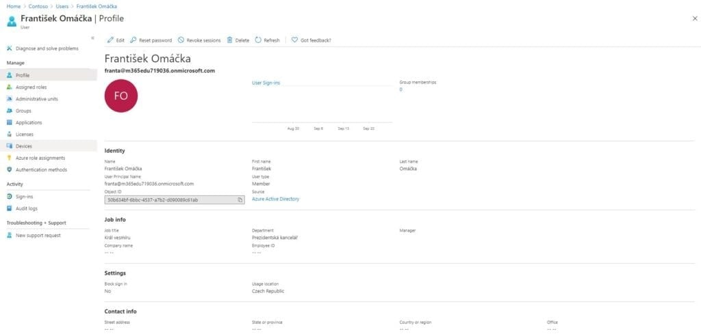The height and width of the screenshot is (334, 701).
Task: Click the Delete trash icon
Action: pos(230,40)
